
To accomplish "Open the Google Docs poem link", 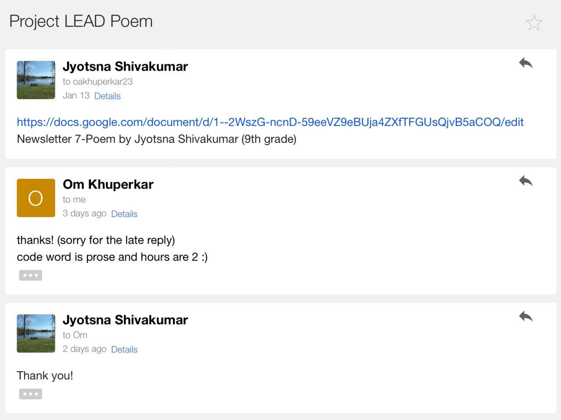I will pos(270,122).
